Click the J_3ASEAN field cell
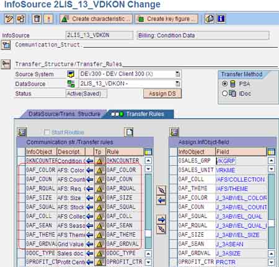 point(241,244)
